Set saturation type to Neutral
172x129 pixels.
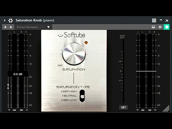point(70,96)
